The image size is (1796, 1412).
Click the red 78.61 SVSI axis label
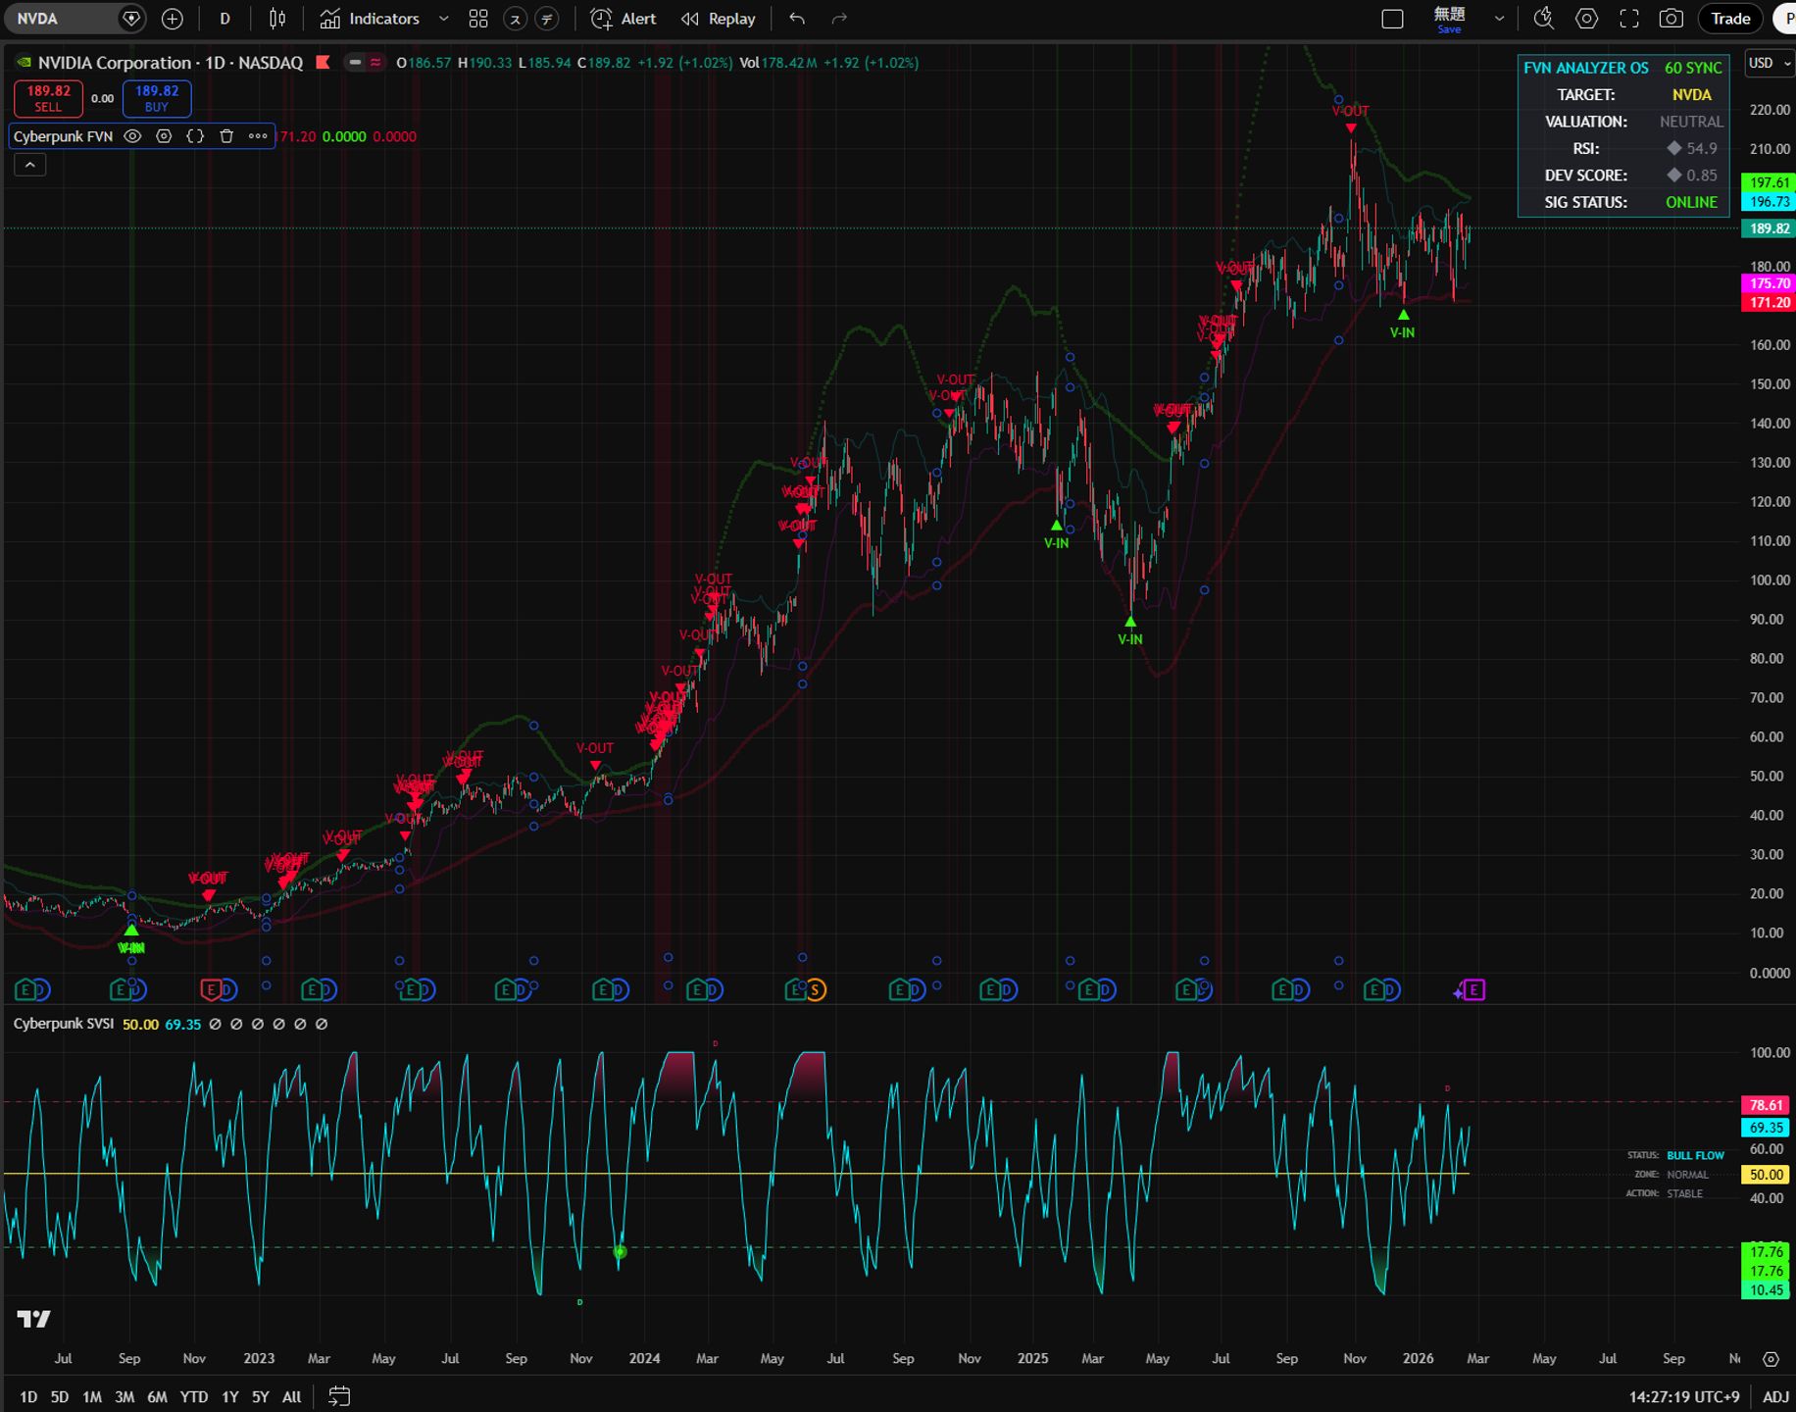(x=1767, y=1105)
